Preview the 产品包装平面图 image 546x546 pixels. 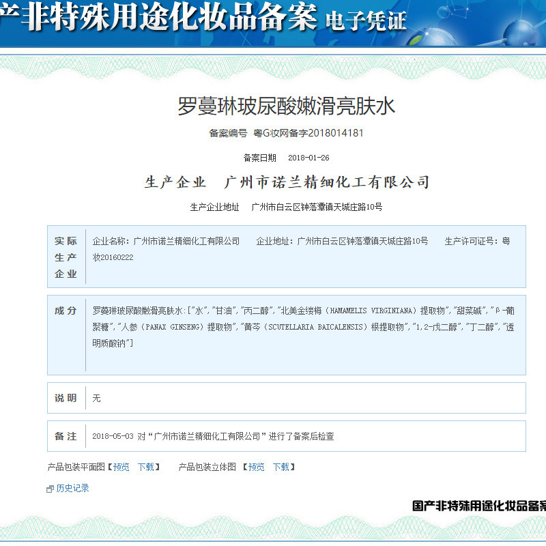pyautogui.click(x=121, y=467)
